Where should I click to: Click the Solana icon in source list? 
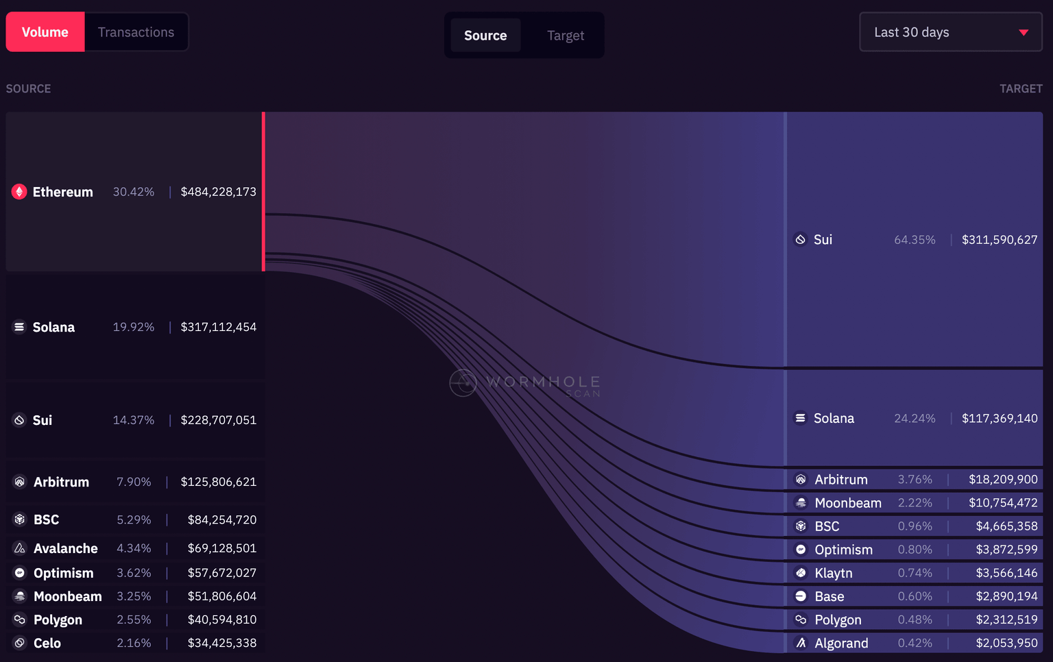(19, 327)
